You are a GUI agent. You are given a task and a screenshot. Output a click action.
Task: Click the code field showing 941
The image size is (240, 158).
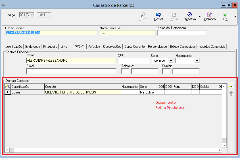[44, 15]
